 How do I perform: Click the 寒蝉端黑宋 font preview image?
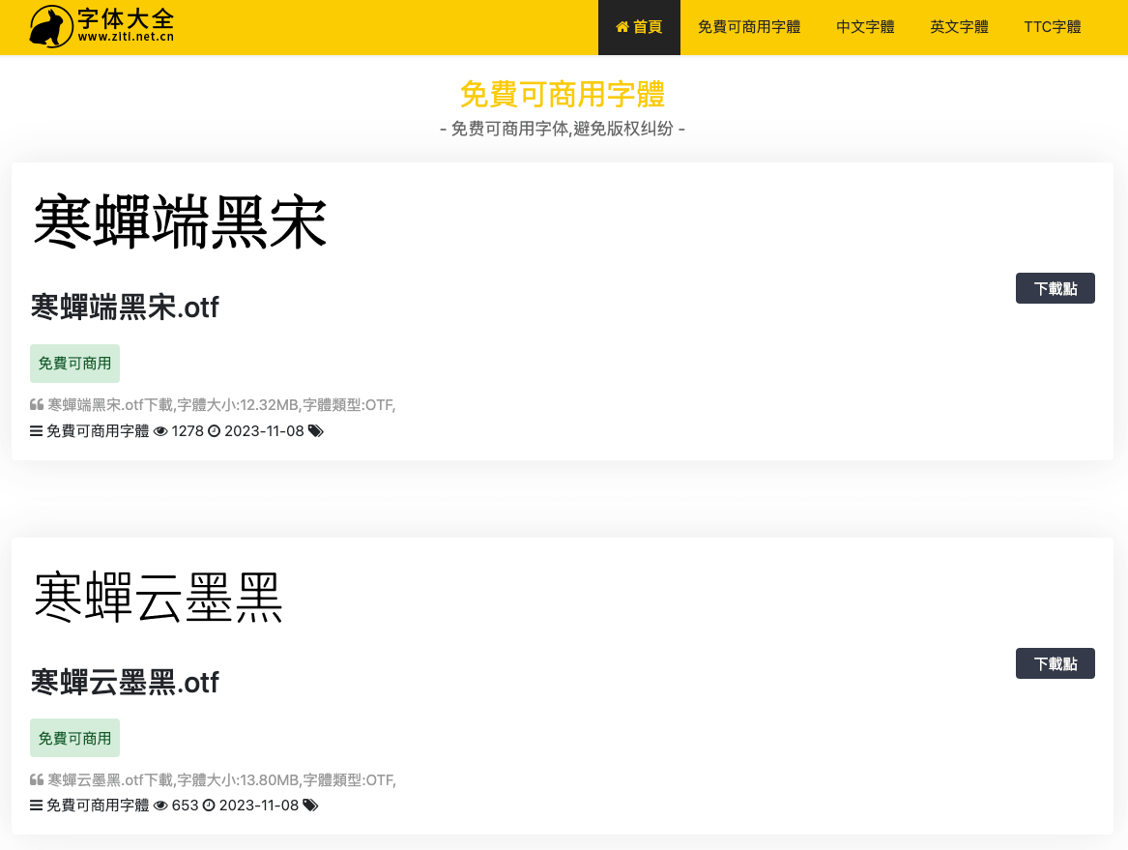tap(181, 223)
